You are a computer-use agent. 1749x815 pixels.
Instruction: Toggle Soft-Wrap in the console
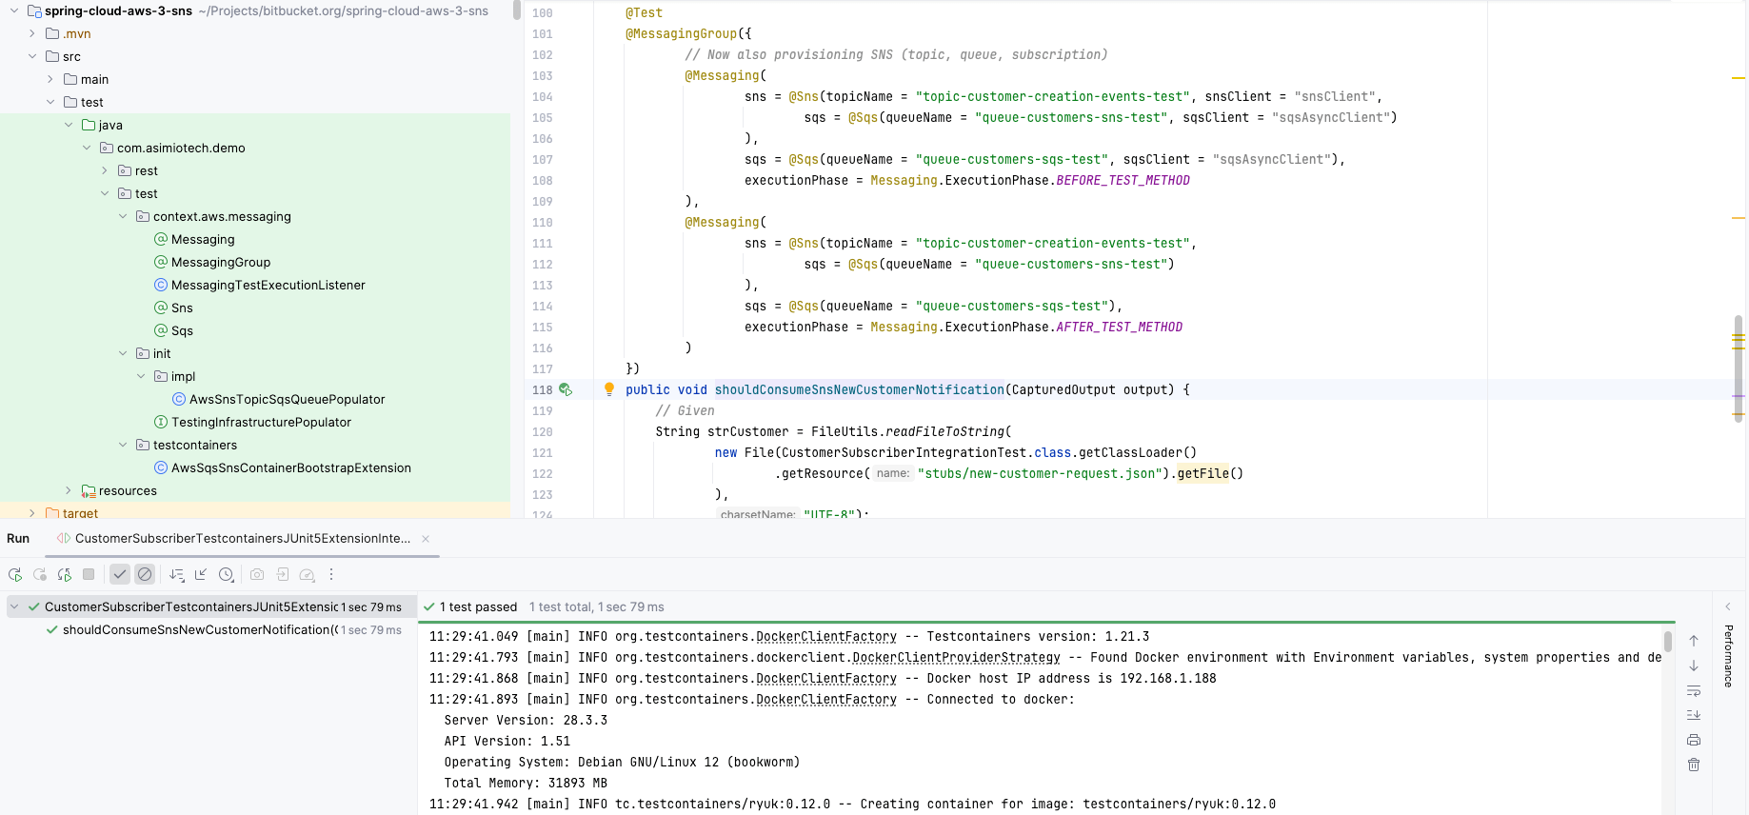click(1694, 691)
